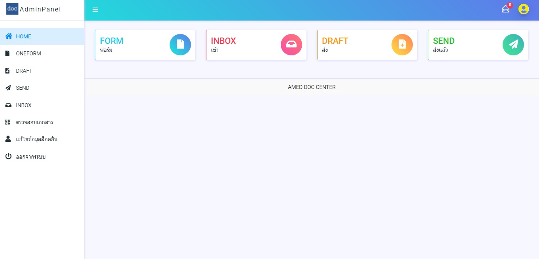Click the power icon to log out

pyautogui.click(x=8, y=157)
